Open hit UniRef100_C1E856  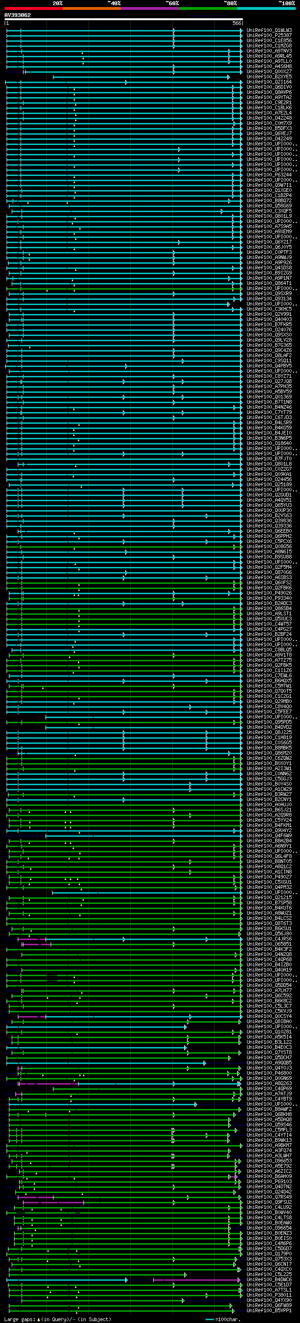click(x=269, y=40)
